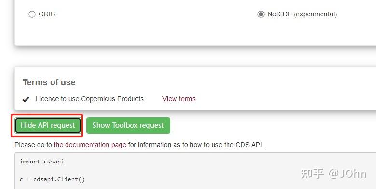376x189 pixels.
Task: Click the 'NetCDF (experimental)' label text
Action: 302,14
